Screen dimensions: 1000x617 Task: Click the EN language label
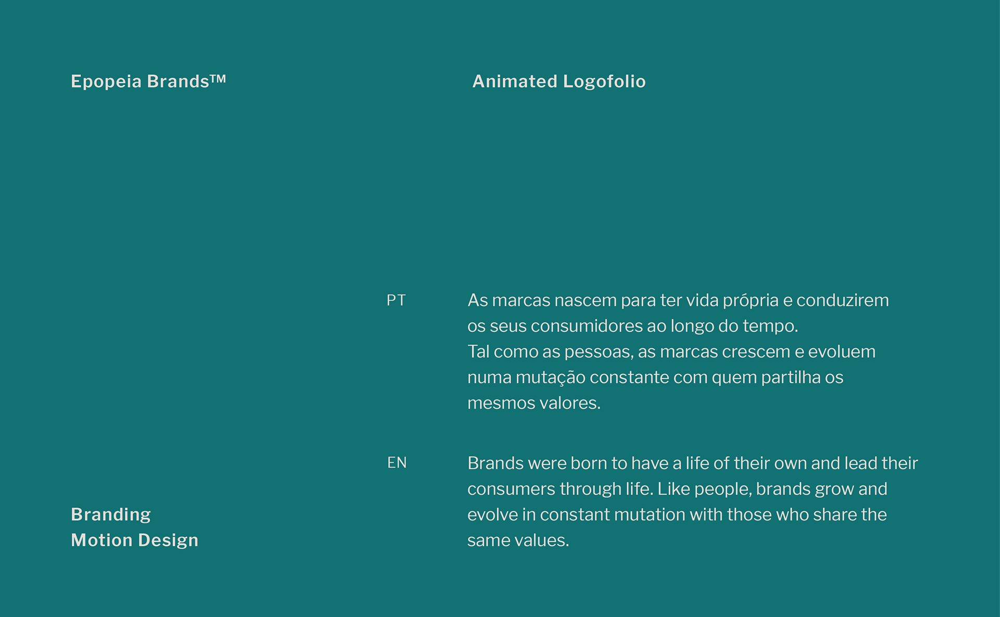396,462
